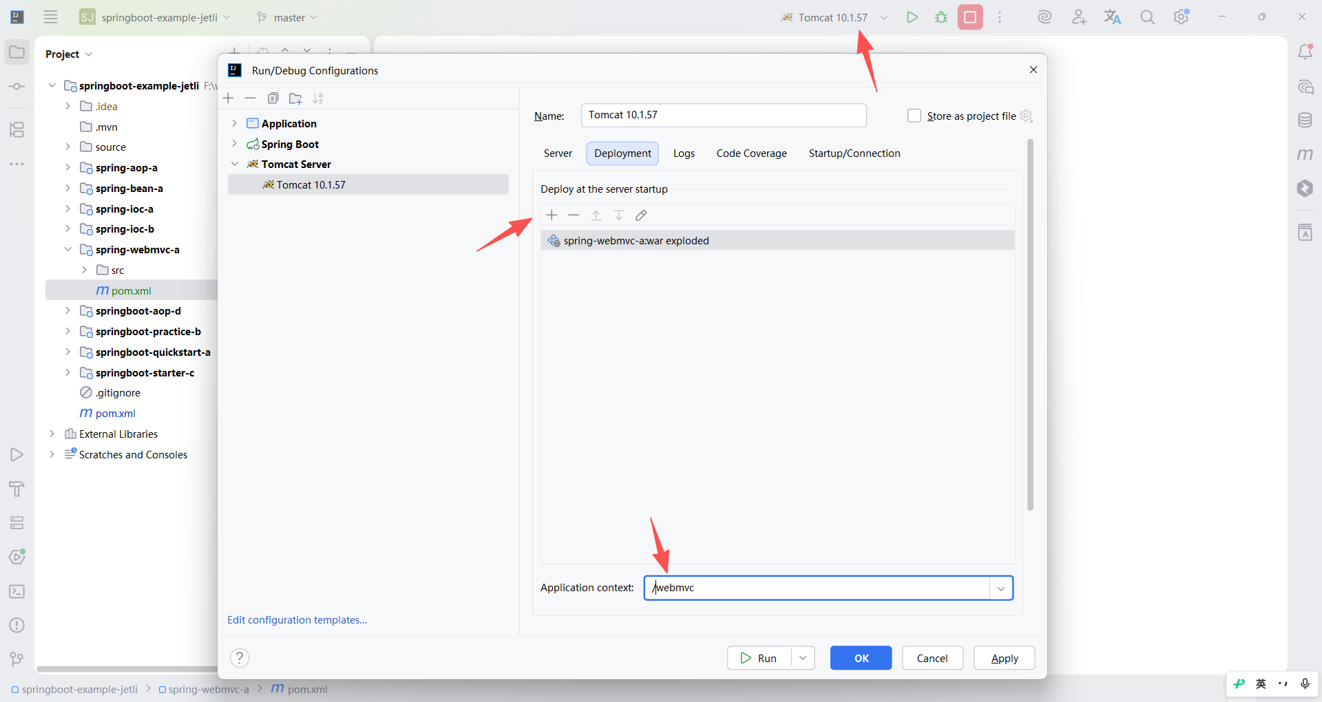Click the Translate icon in top toolbar
Image resolution: width=1322 pixels, height=702 pixels.
1113,17
